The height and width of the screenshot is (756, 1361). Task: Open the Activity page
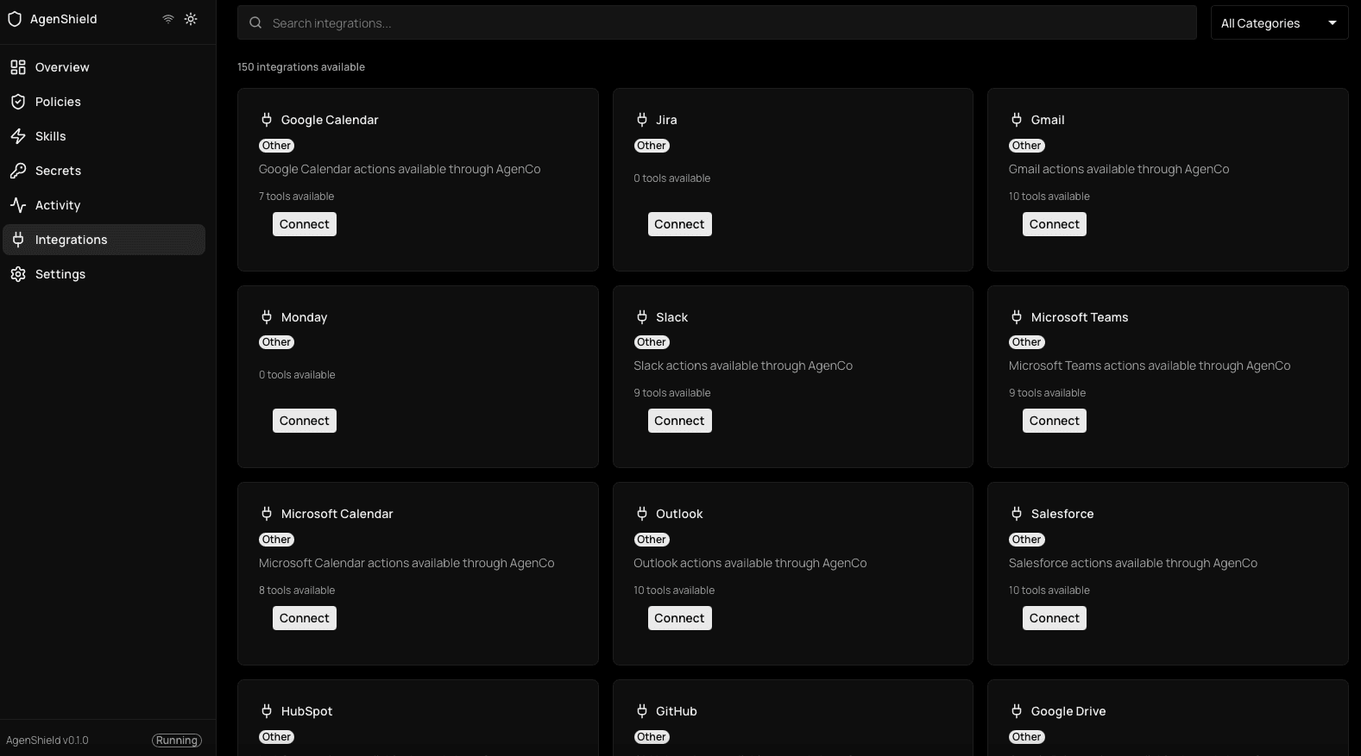[104, 205]
